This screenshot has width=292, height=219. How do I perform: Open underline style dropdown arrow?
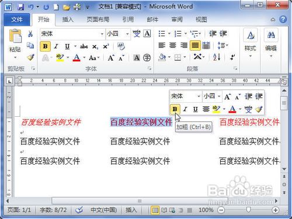75,46
